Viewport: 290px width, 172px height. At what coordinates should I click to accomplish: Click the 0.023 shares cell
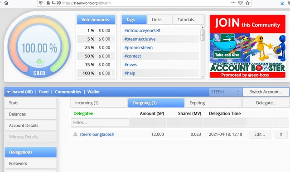[x=196, y=135]
